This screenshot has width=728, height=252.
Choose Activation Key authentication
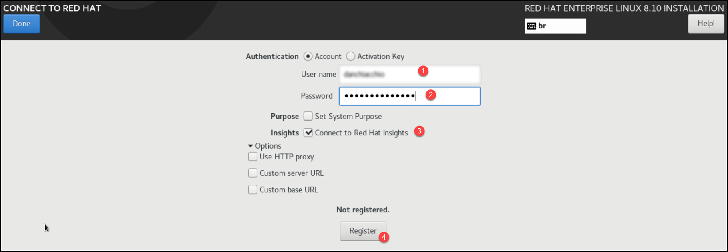pos(351,56)
